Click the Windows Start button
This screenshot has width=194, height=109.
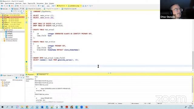[x=2, y=107]
